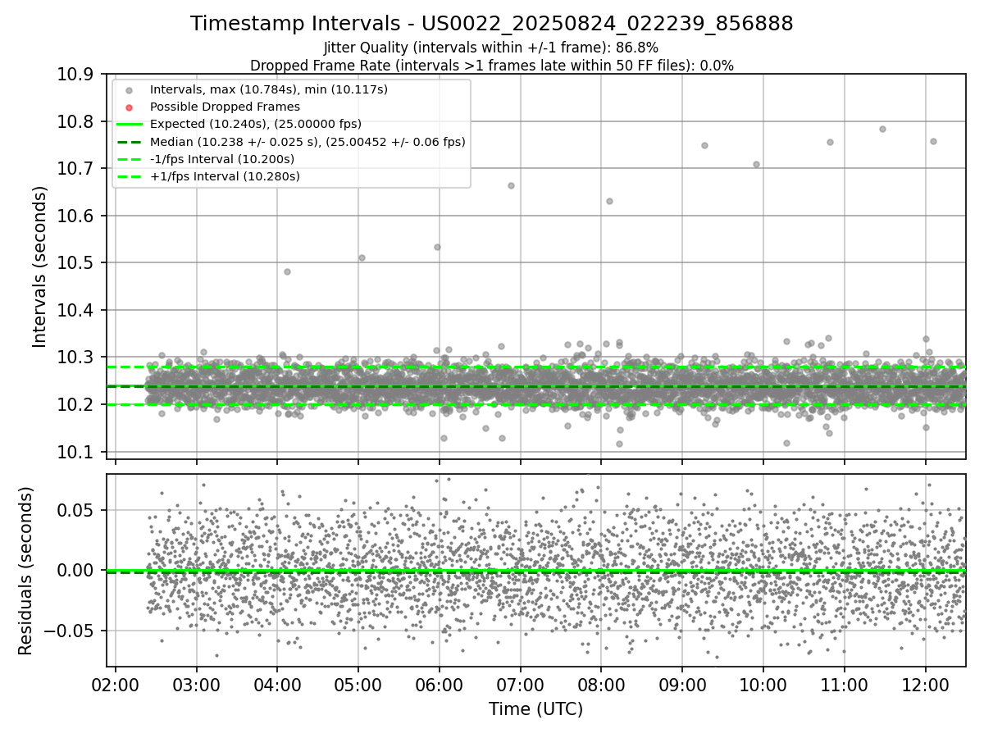Select legend entry 'Intervals, max (10.784s), min (10.117s)'
984x738 pixels.
pos(269,89)
